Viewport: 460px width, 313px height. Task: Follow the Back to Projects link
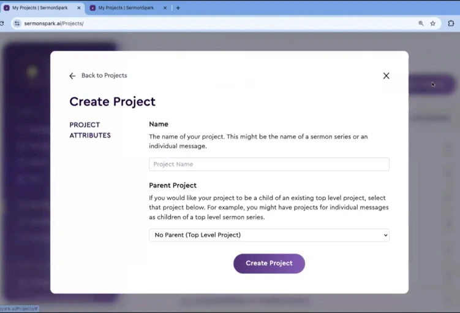click(x=104, y=75)
